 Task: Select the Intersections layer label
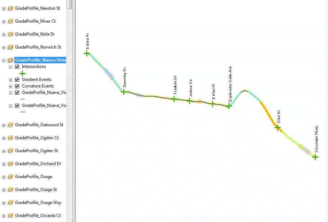[x=34, y=67]
